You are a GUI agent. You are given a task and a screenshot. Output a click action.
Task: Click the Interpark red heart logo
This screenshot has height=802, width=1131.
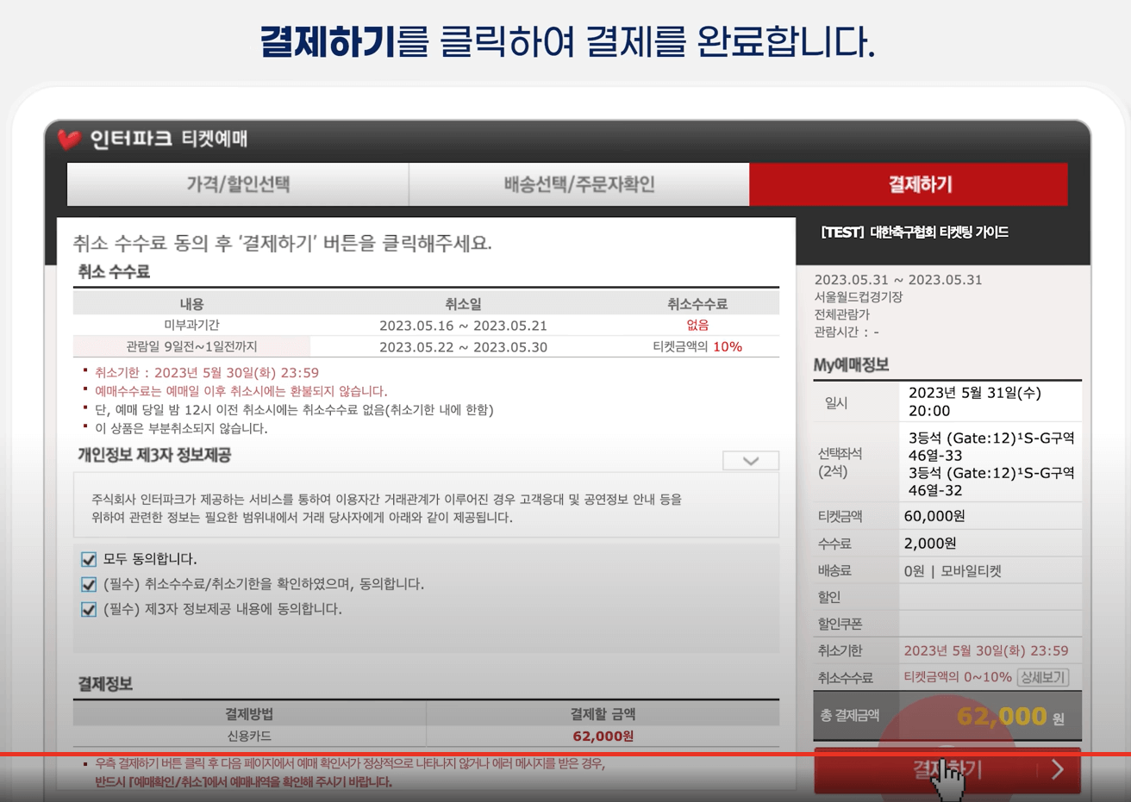69,139
